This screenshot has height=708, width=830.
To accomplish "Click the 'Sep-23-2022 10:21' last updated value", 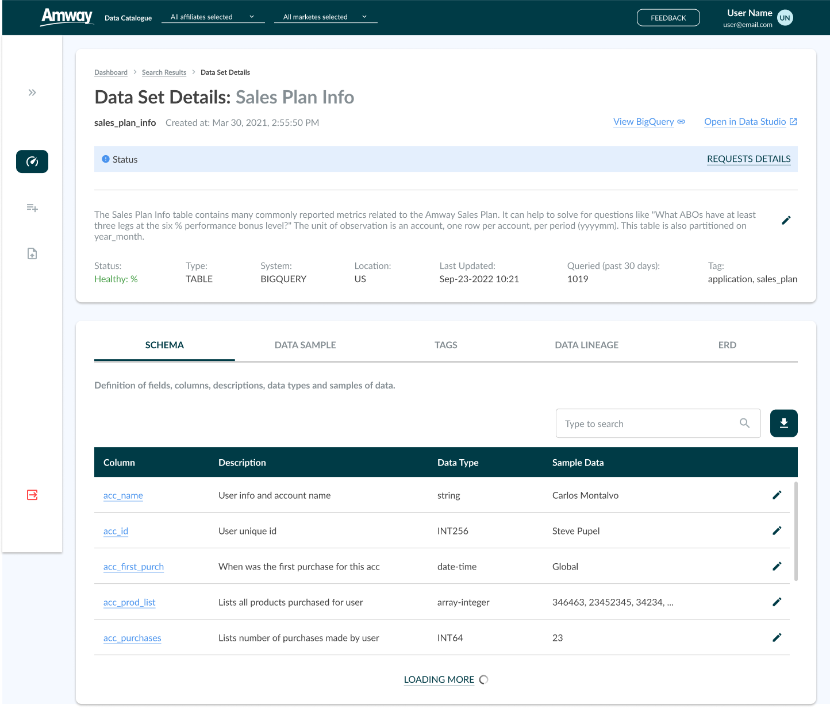I will coord(479,279).
